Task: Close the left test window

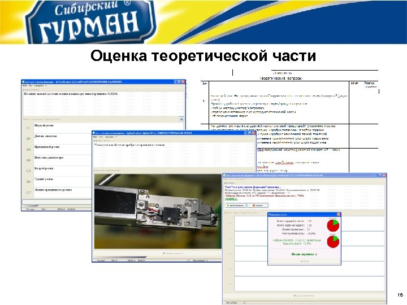Action: click(x=183, y=82)
